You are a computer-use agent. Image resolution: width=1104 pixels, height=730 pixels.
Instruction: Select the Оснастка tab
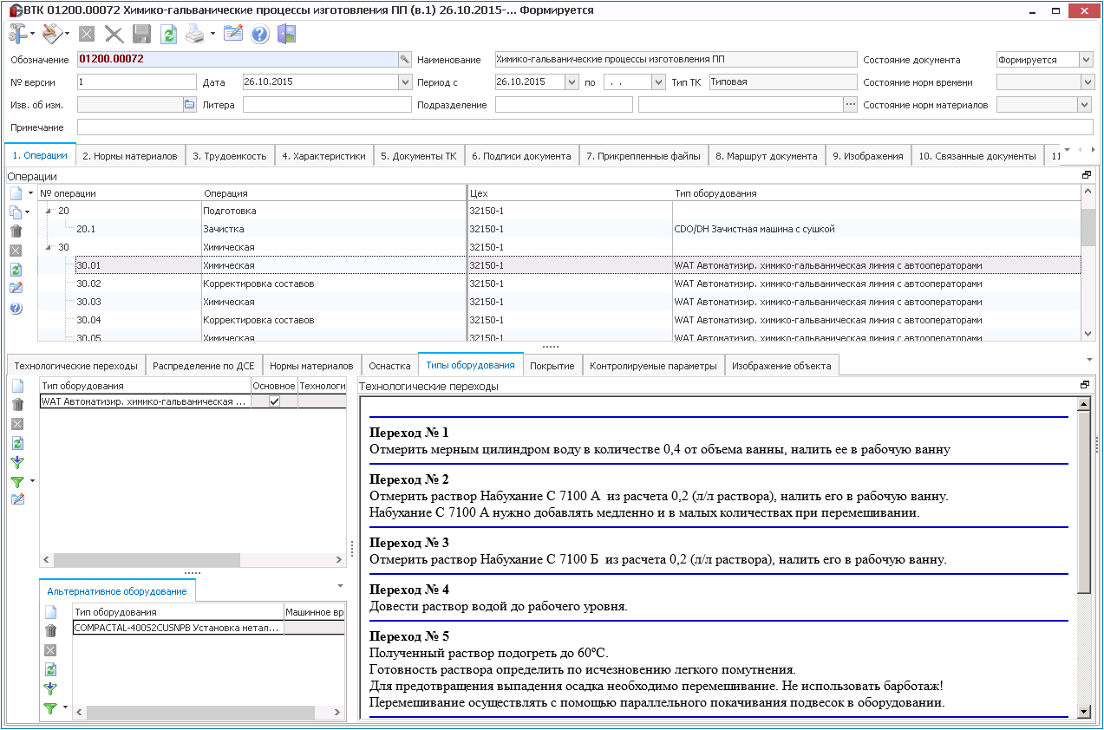[389, 366]
